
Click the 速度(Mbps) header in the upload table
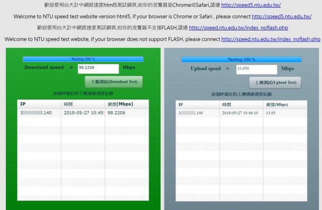coord(285,105)
